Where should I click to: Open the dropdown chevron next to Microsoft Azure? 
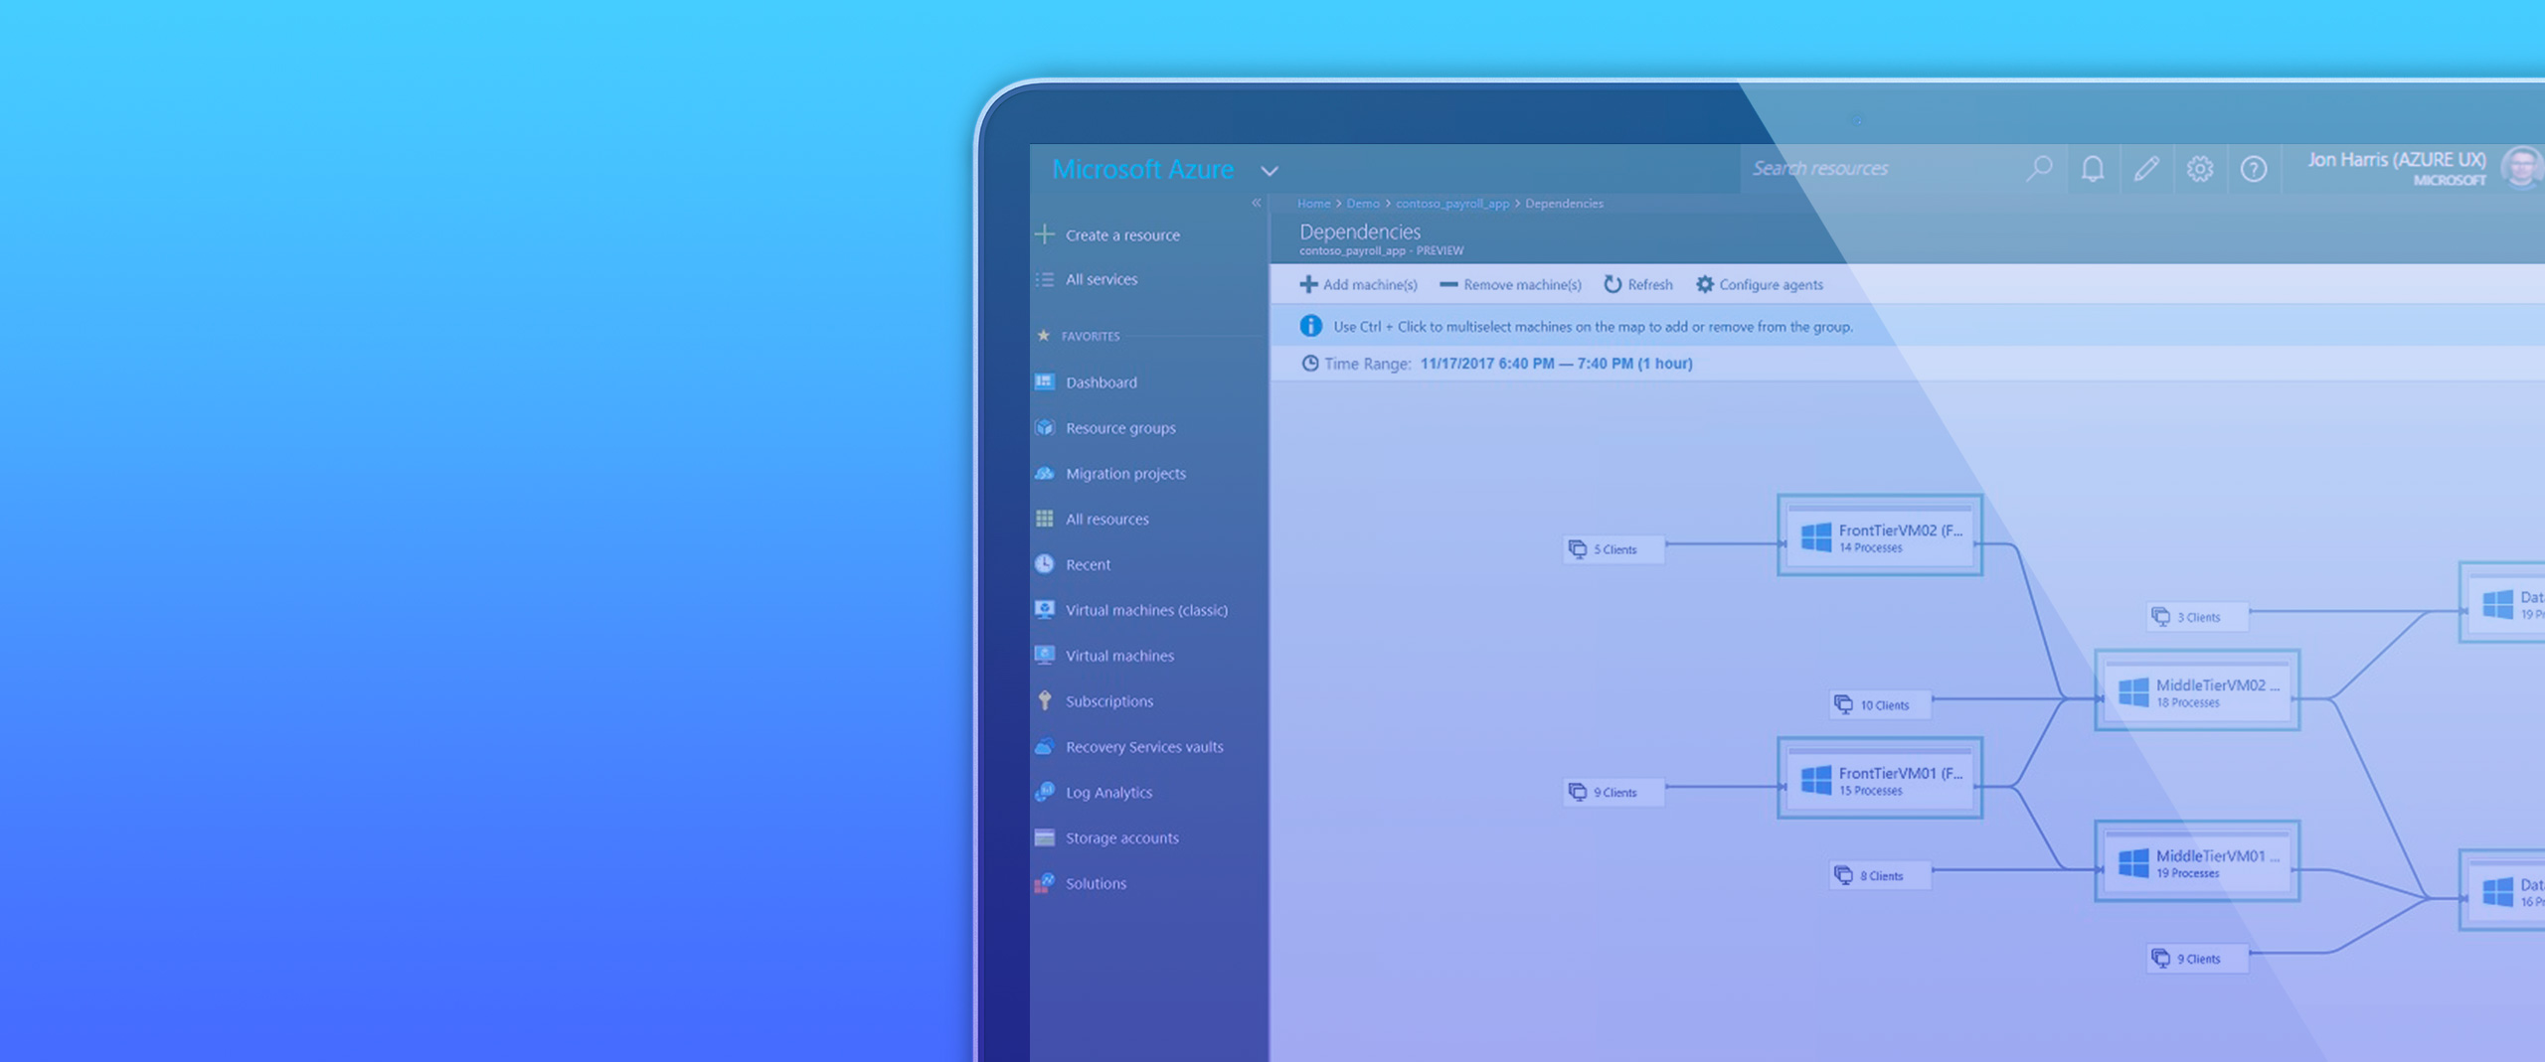point(1270,171)
